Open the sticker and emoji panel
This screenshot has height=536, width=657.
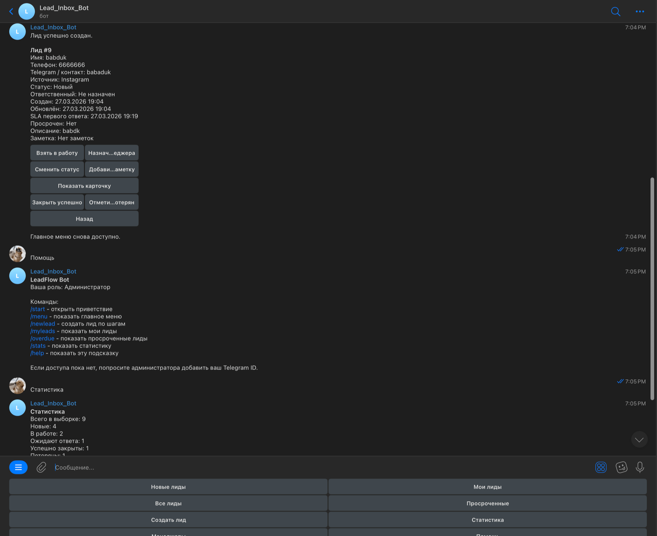[x=621, y=467]
